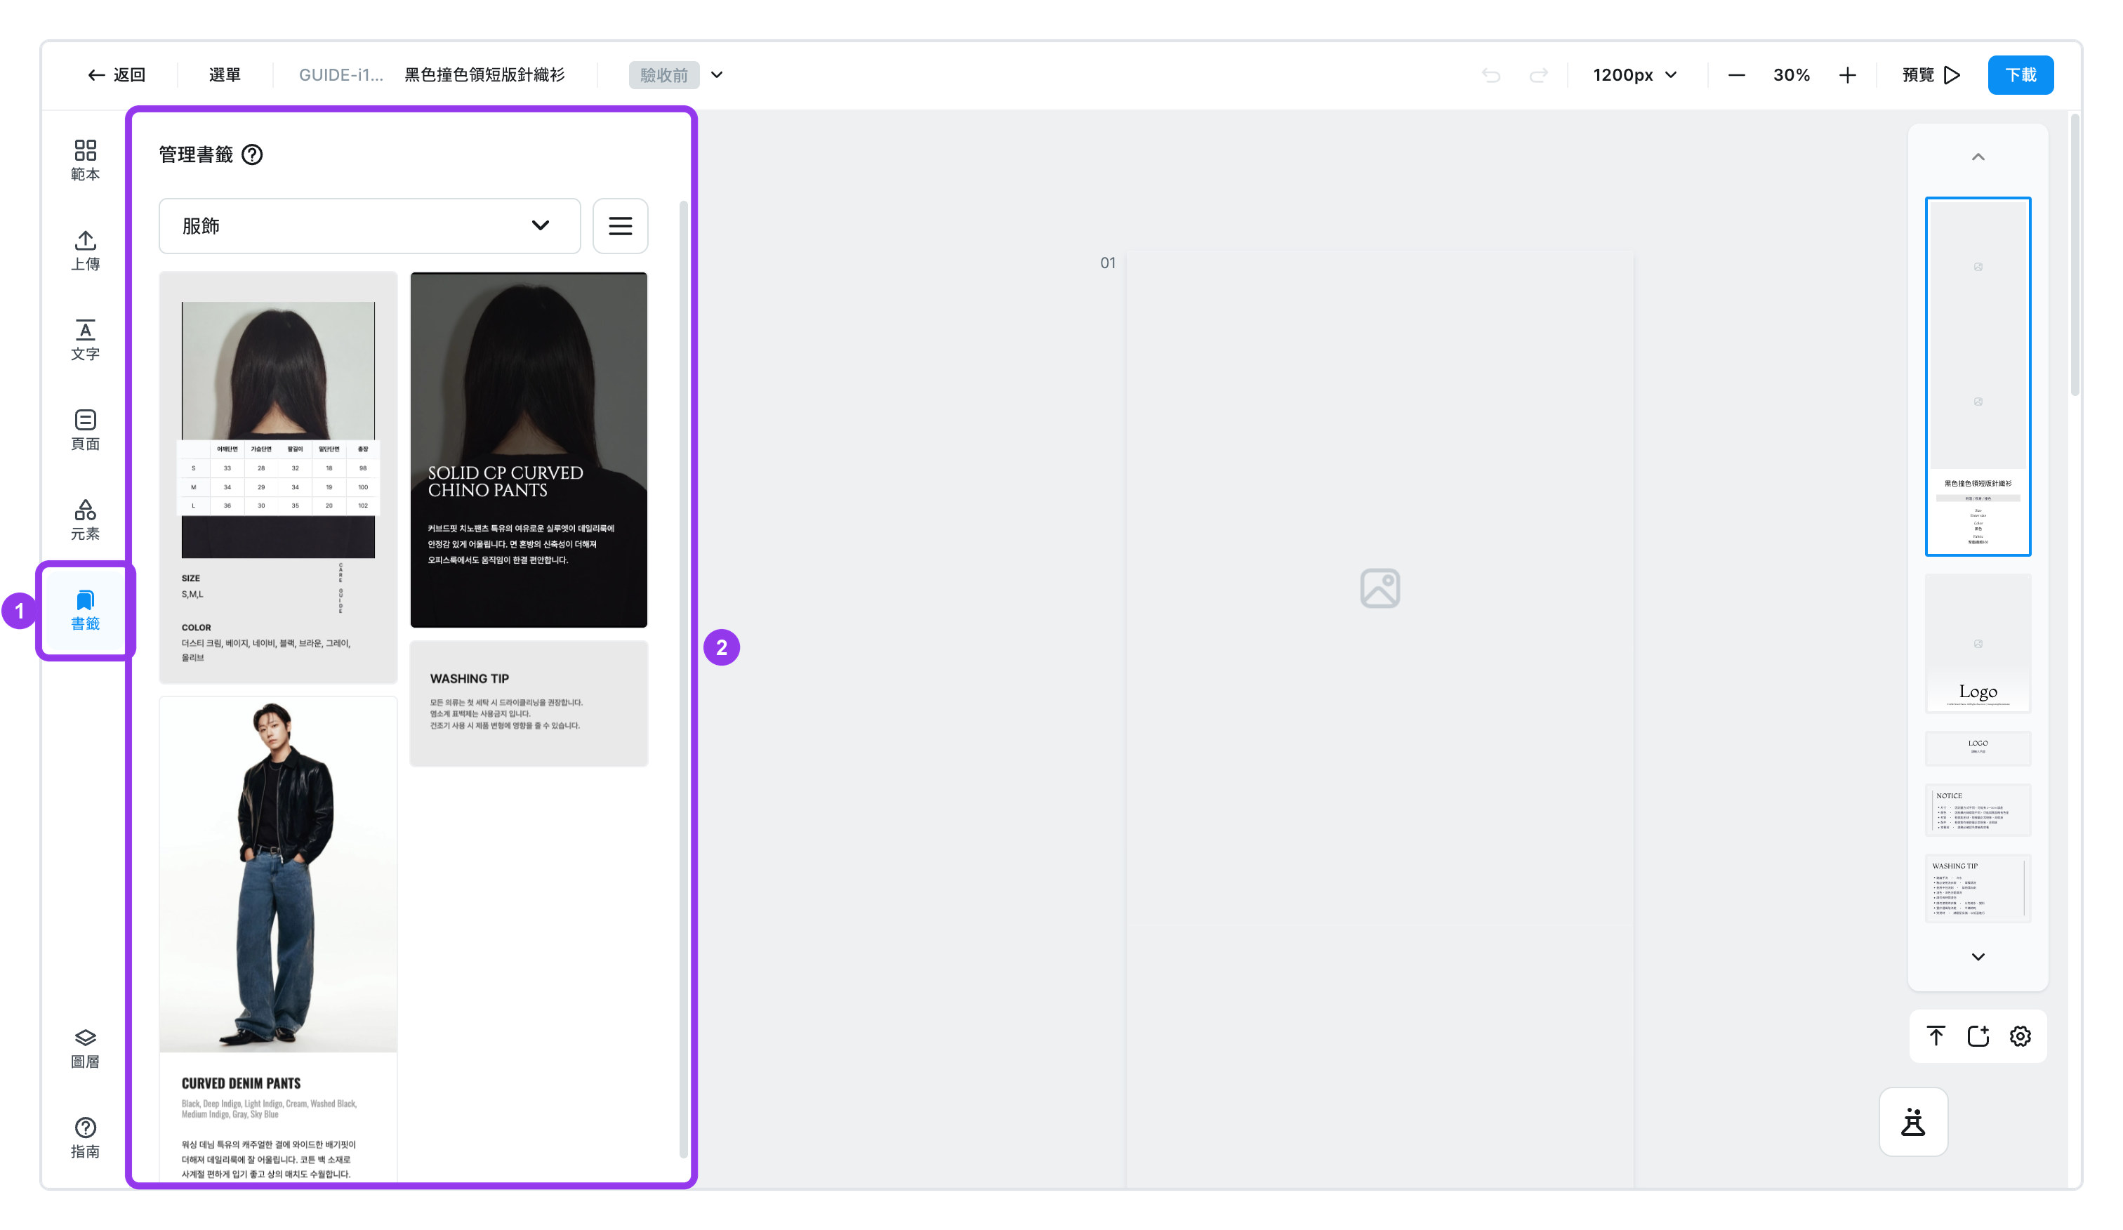Select the SOLID CP CURVED CHINO PANTS bookmark

(x=529, y=450)
